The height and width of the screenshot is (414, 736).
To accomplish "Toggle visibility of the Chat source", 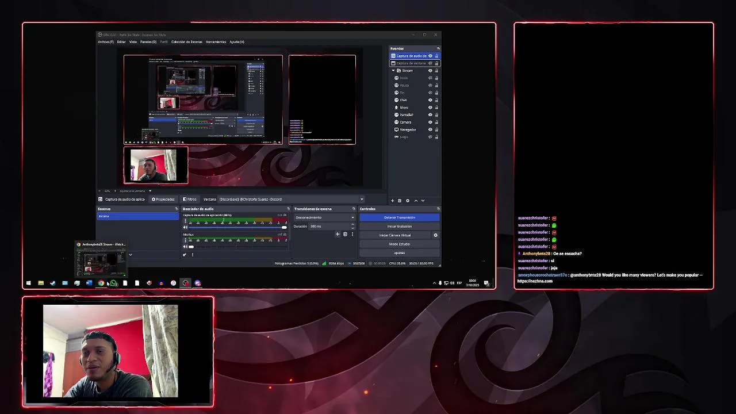I will [x=430, y=100].
